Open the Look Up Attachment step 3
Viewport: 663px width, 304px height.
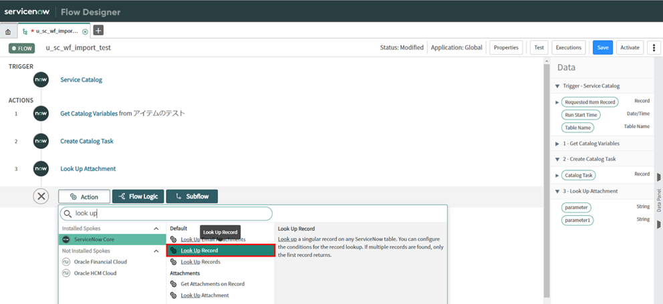coord(88,168)
